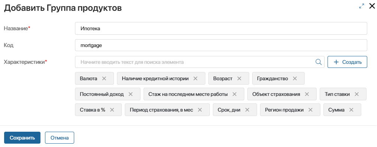This screenshot has width=377, height=147.
Task: Click the Сохранить button
Action: pyautogui.click(x=22, y=138)
